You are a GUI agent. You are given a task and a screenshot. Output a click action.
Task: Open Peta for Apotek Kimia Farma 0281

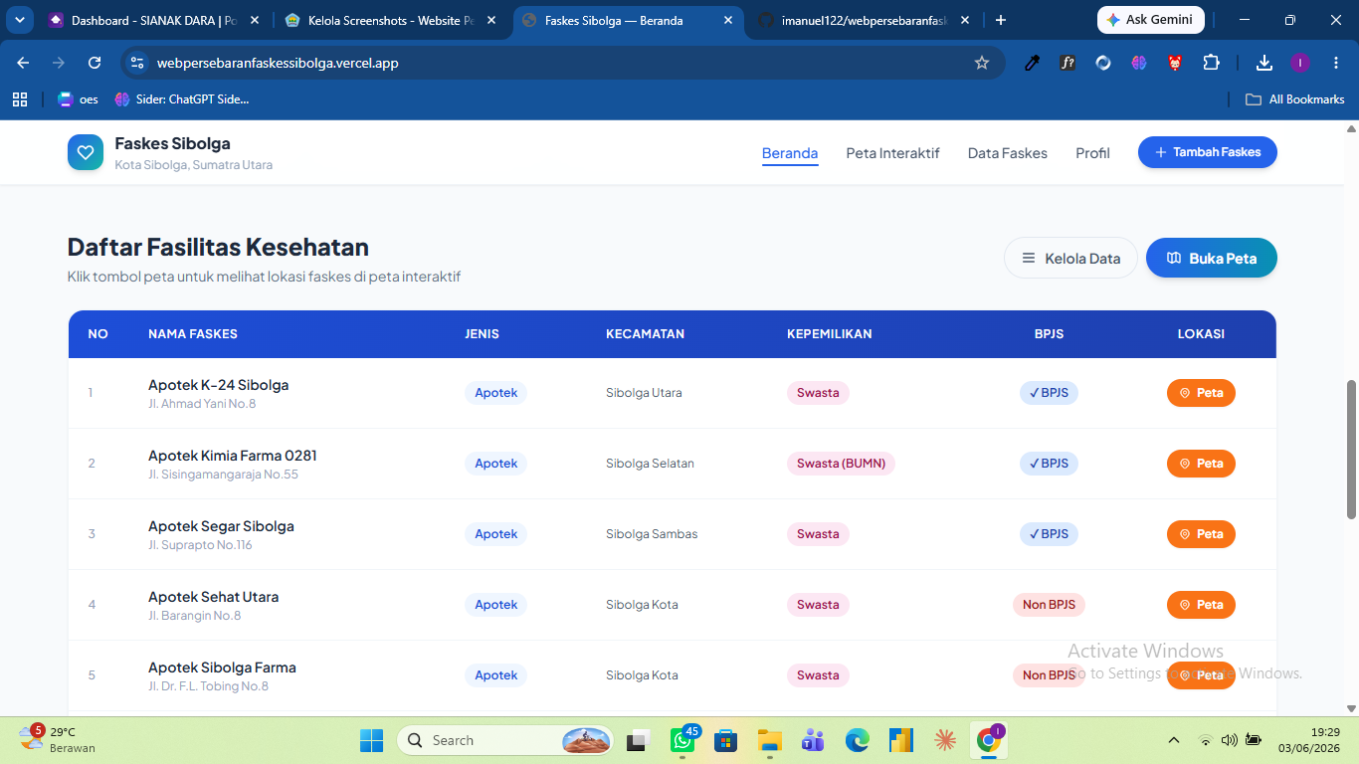coord(1201,464)
